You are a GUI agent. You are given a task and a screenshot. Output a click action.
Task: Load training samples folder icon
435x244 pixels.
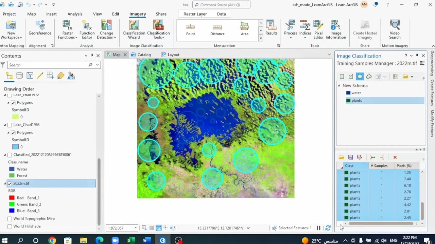pyautogui.click(x=341, y=157)
